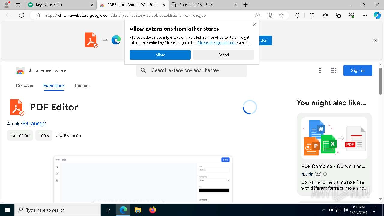The height and width of the screenshot is (216, 384).
Task: Click the Edge taskbar icon
Action: [123, 210]
